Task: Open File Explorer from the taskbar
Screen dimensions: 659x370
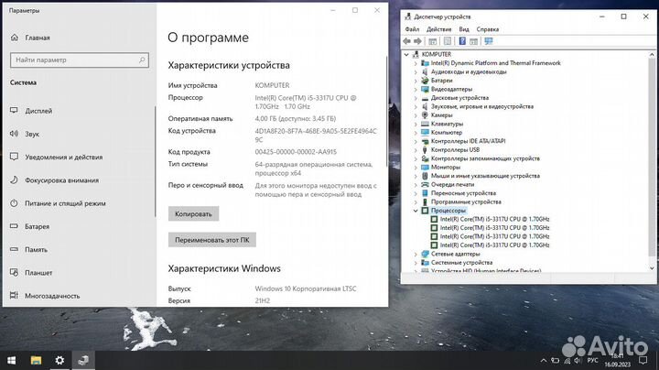Action: (x=36, y=360)
